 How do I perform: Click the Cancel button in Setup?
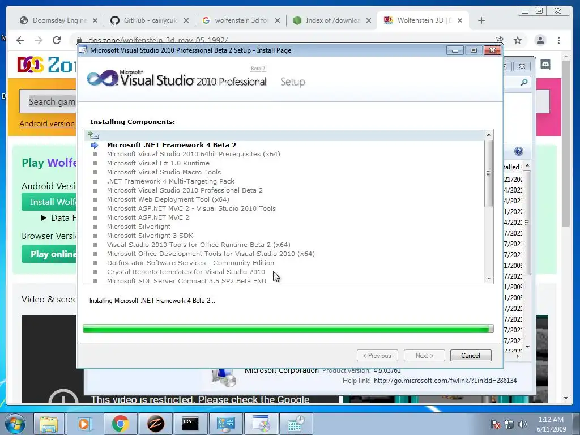pos(471,356)
